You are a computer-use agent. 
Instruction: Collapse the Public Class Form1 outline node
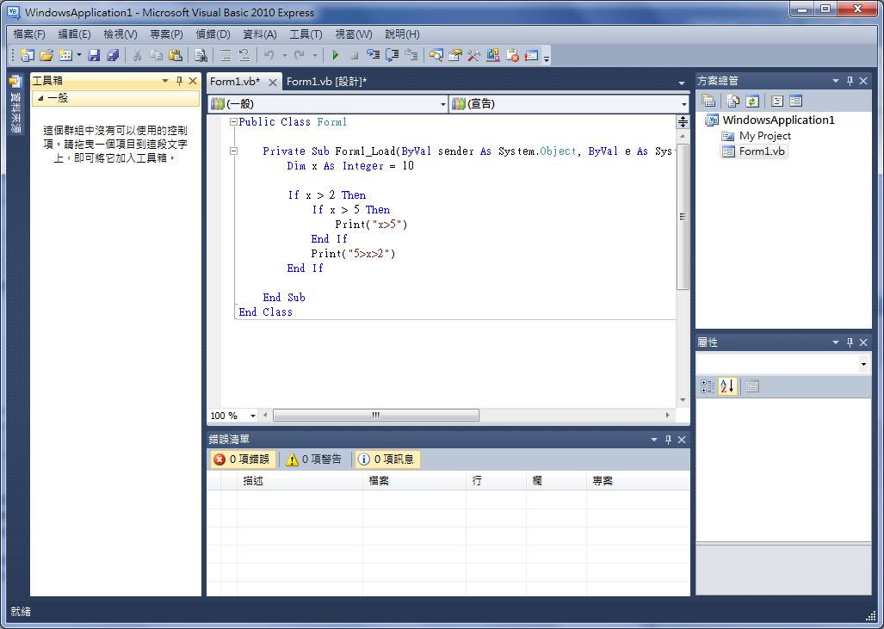tap(233, 121)
